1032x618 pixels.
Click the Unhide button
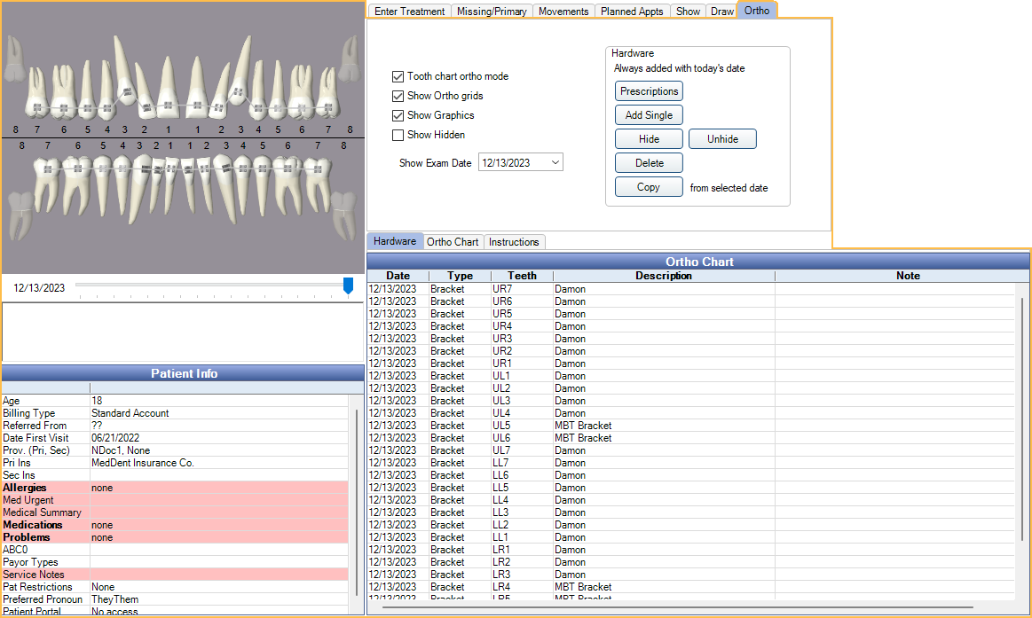tap(722, 139)
